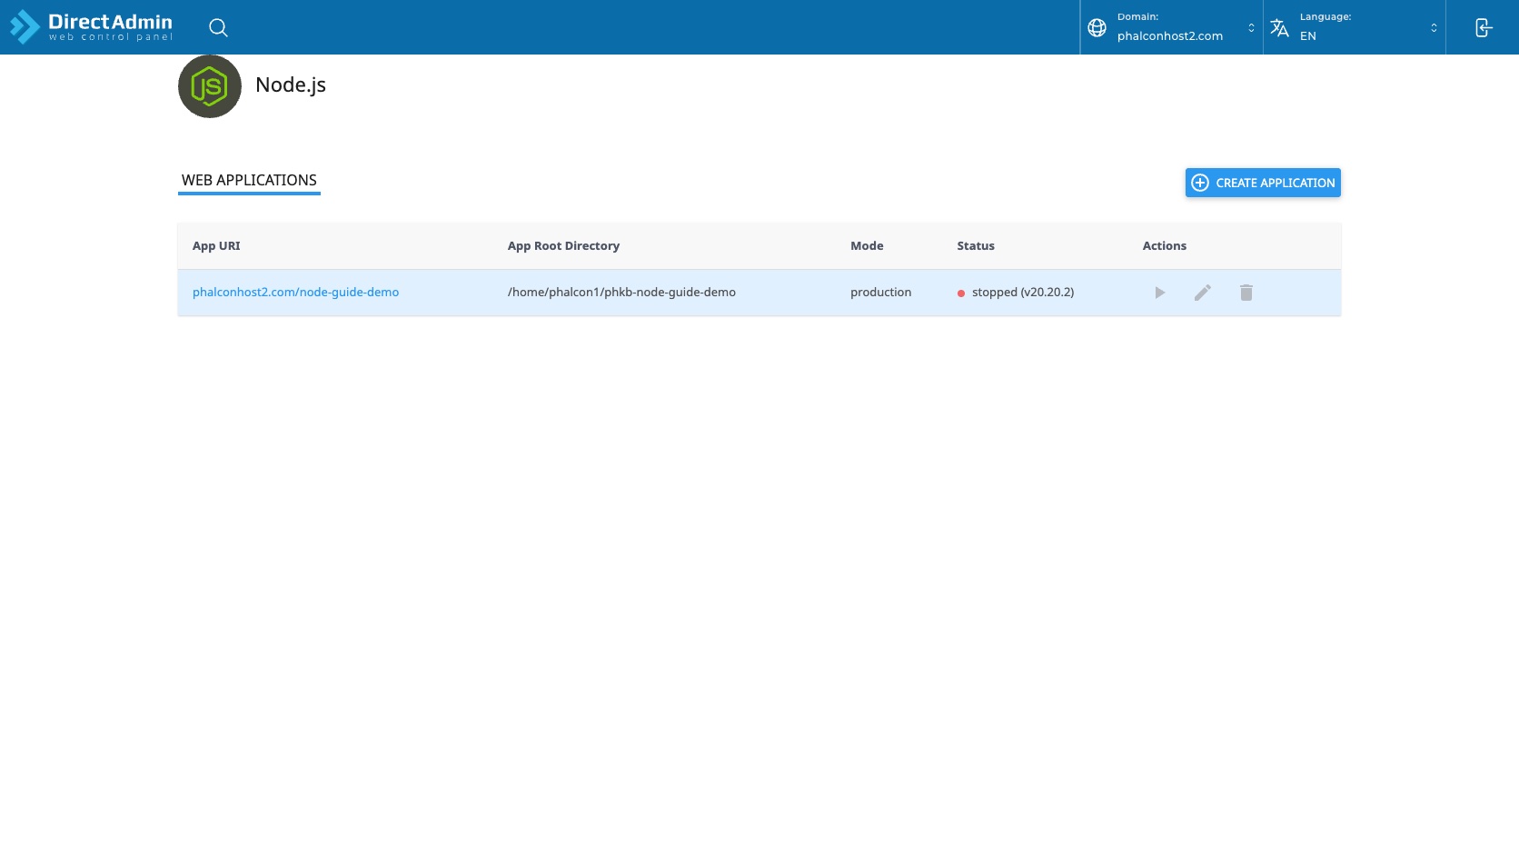The image size is (1519, 855).
Task: Open the phalconhost2.com/node-guide-demo link
Action: point(295,292)
